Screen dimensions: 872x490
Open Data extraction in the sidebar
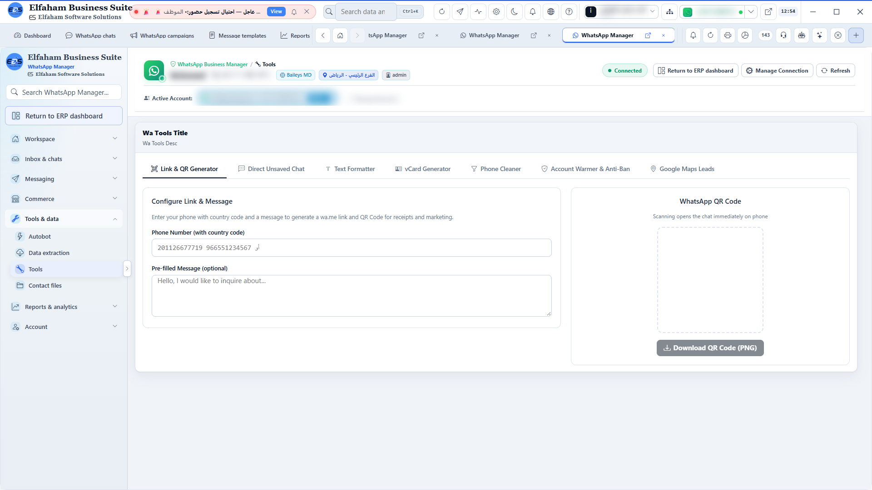(66, 253)
